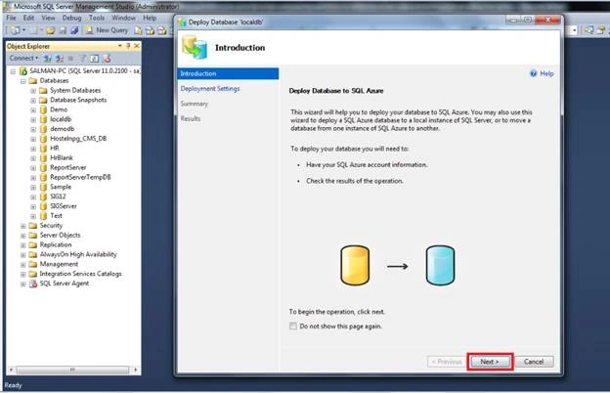The image size is (610, 393).
Task: Close the Object Explorer panel
Action: pos(137,46)
